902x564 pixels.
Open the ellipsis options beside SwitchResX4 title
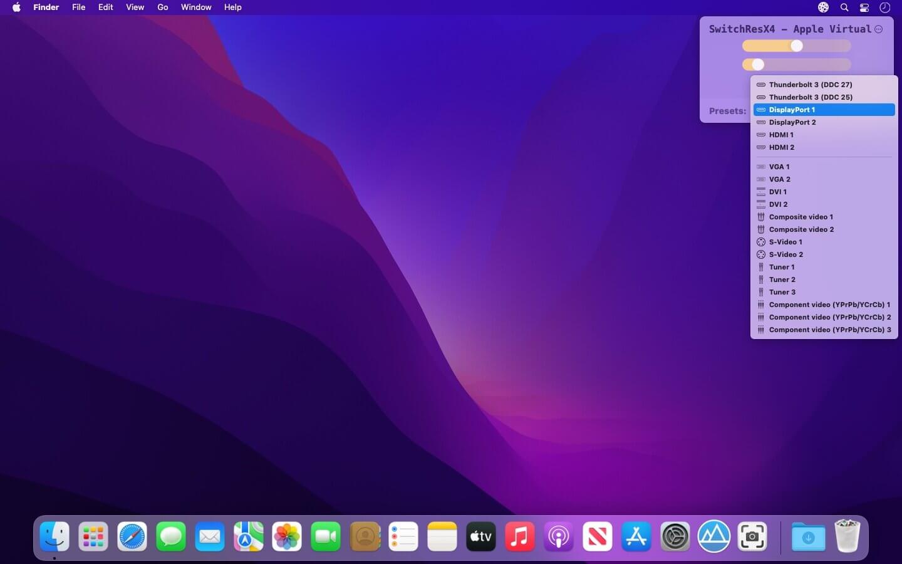[879, 29]
